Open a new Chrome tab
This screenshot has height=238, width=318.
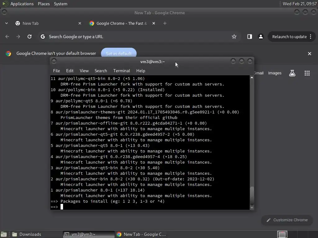pyautogui.click(x=165, y=23)
